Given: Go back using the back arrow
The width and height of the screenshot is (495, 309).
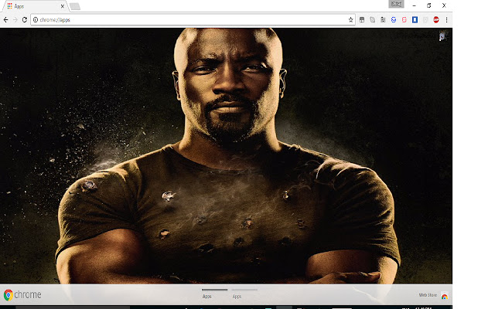Looking at the screenshot, I should pyautogui.click(x=5, y=20).
